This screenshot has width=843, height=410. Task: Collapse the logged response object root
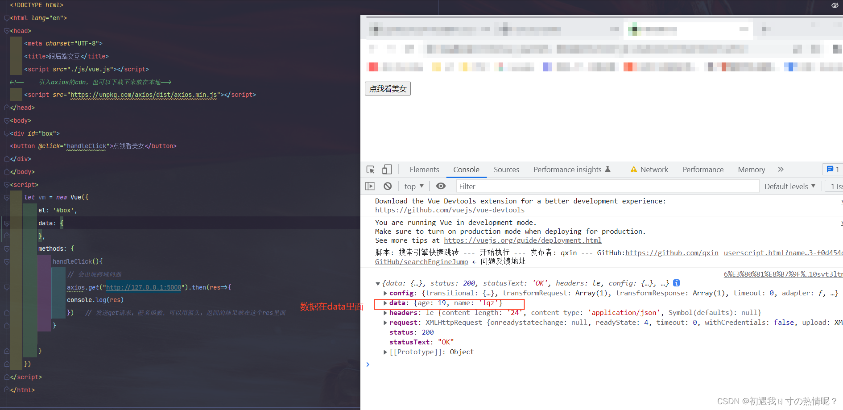(x=378, y=283)
